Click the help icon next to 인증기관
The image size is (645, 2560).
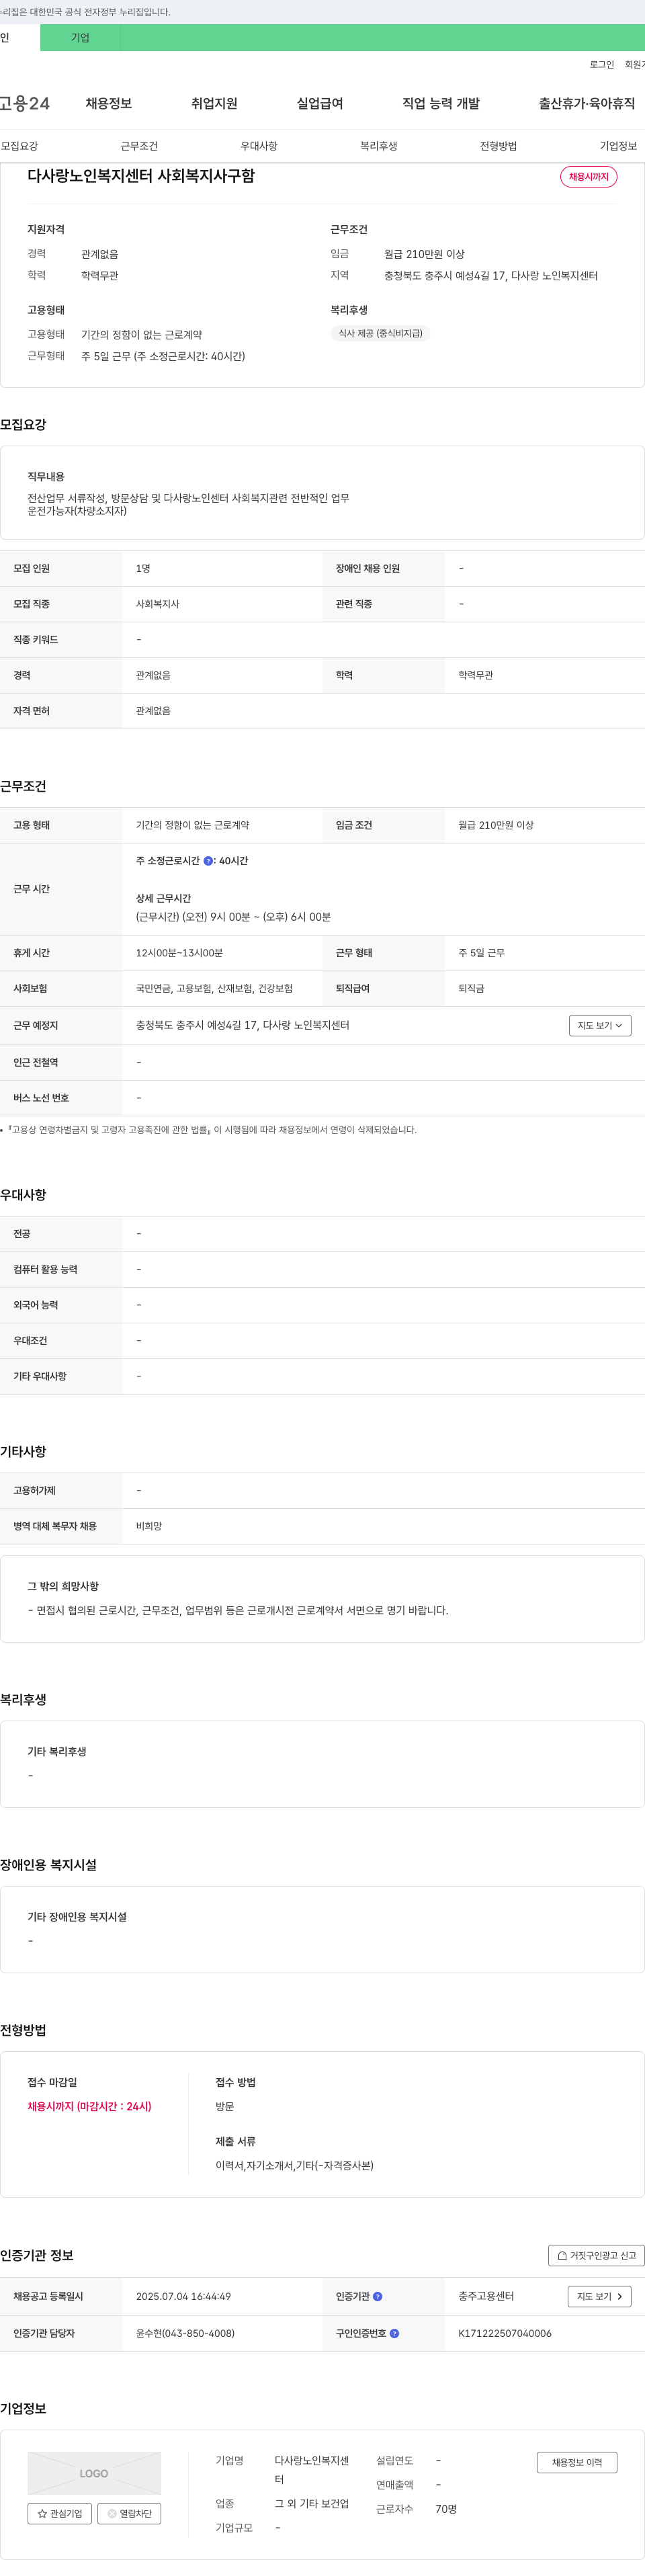[x=378, y=2297]
